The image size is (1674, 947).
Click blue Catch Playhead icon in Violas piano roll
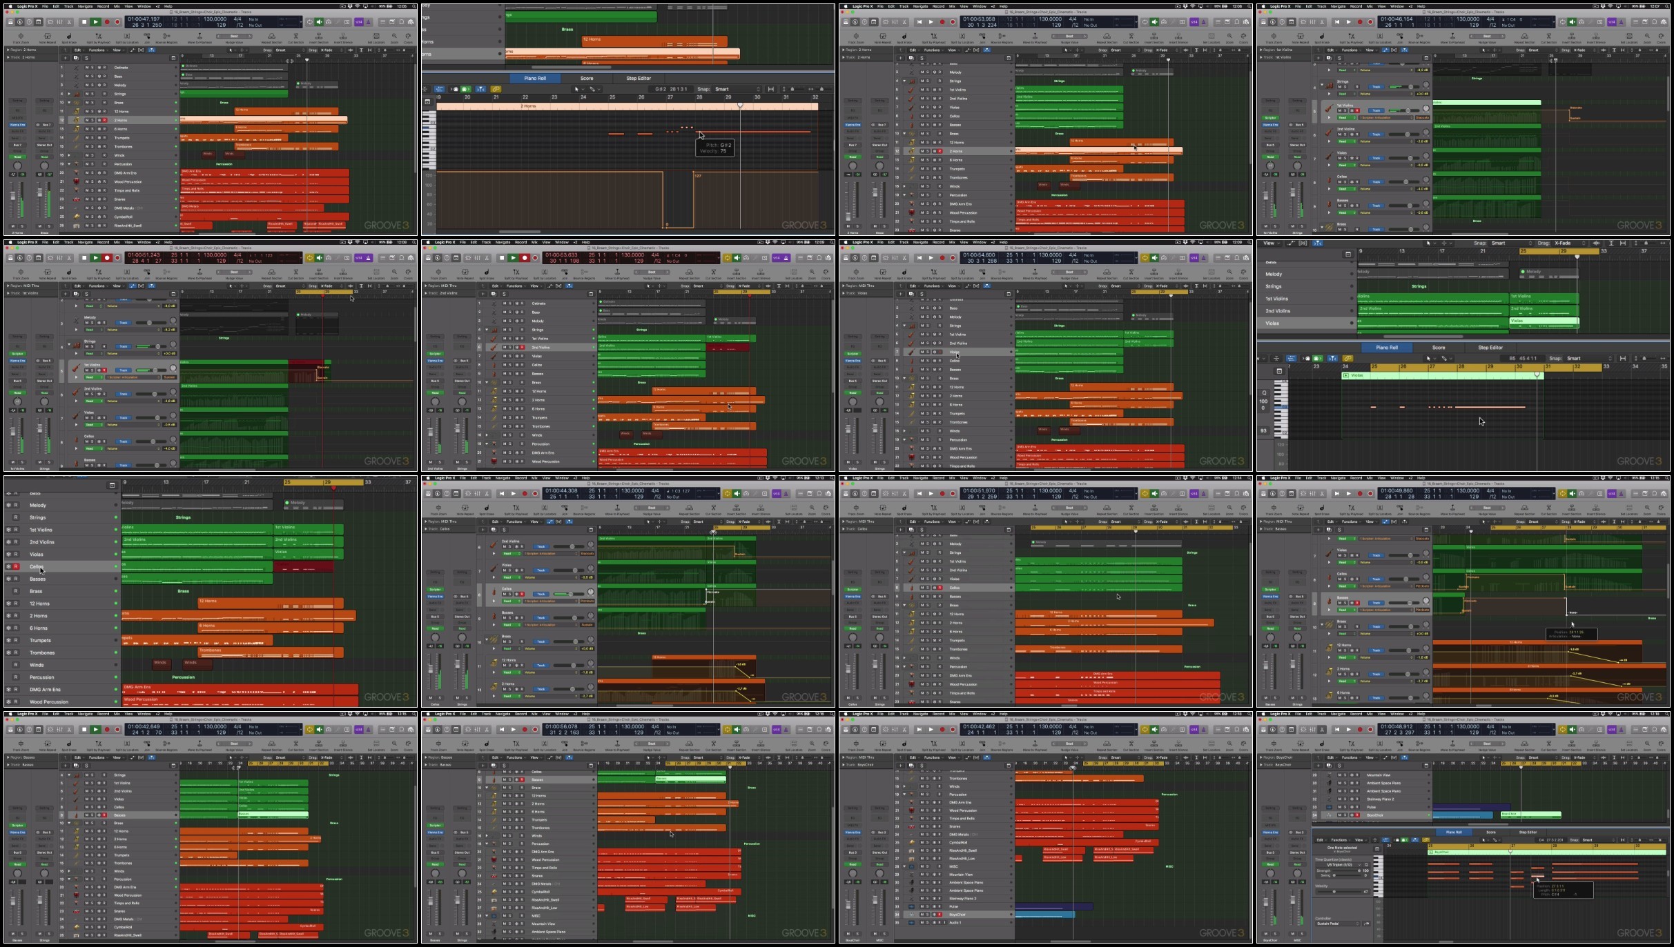click(1332, 359)
